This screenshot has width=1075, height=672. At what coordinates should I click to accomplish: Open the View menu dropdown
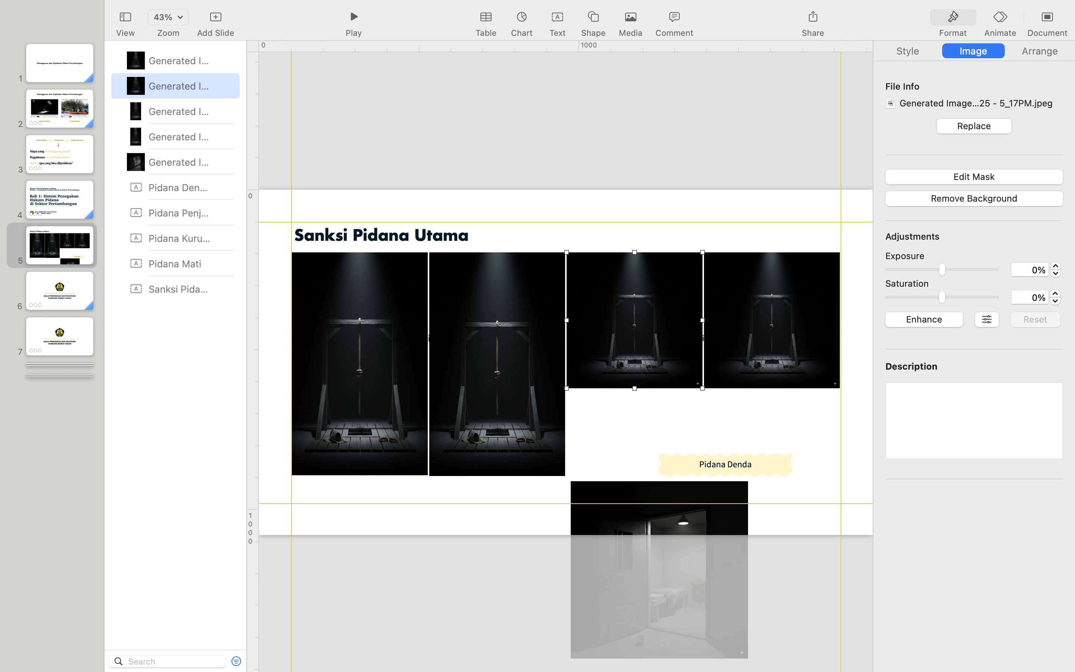pos(125,17)
